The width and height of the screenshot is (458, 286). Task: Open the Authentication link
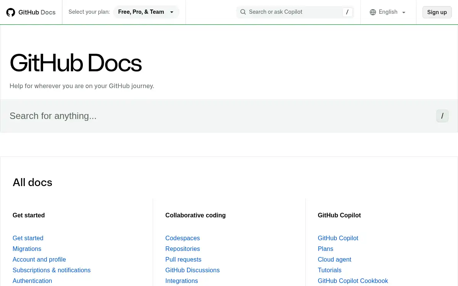click(x=32, y=281)
